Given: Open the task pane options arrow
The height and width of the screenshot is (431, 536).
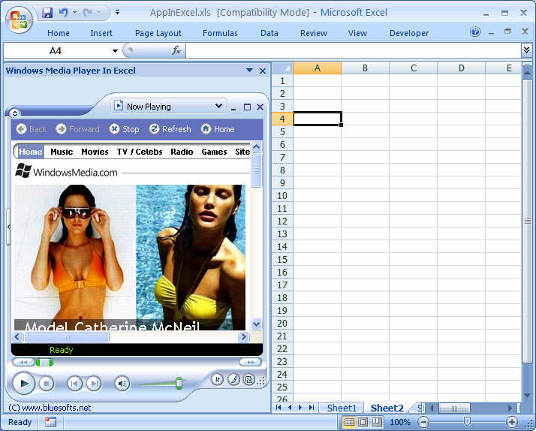Looking at the screenshot, I should 249,70.
